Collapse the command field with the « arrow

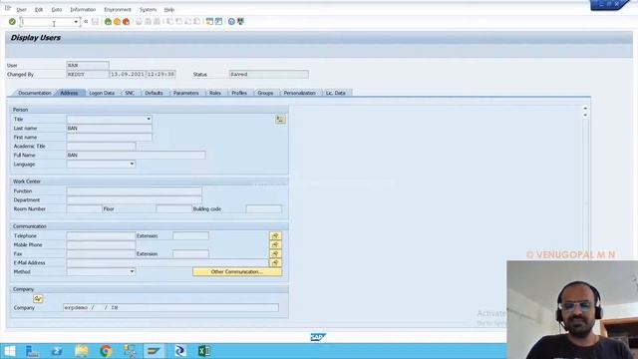pos(86,22)
